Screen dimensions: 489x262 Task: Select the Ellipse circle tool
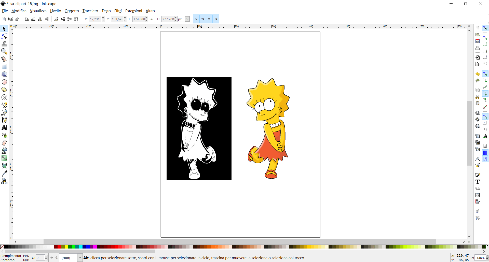4,82
